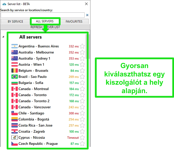The image size is (174, 152).
Task: Click the star next to Costa Rica - San Jose
Action: point(82,126)
